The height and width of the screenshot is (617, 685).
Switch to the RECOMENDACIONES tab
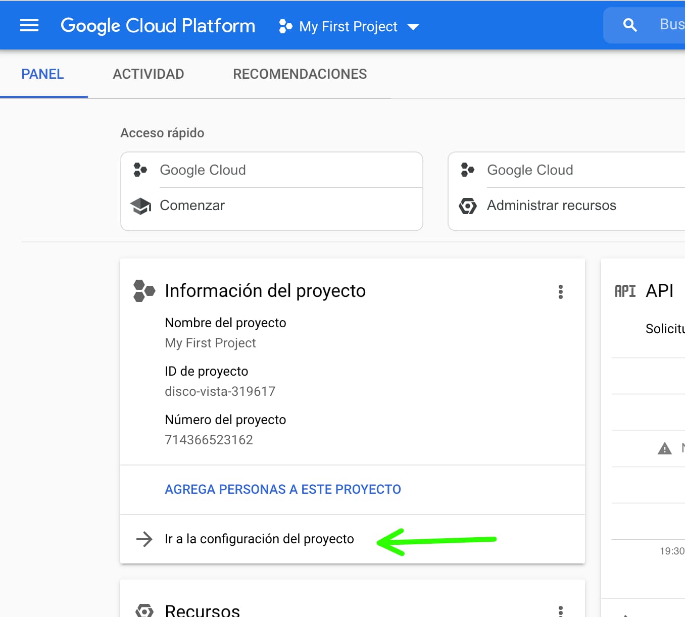coord(300,74)
